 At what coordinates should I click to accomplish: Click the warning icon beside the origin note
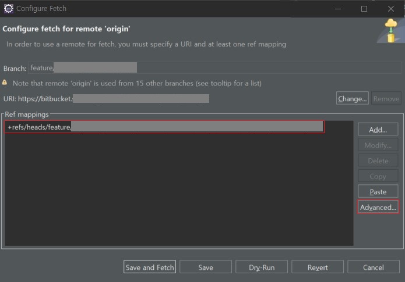pos(5,83)
